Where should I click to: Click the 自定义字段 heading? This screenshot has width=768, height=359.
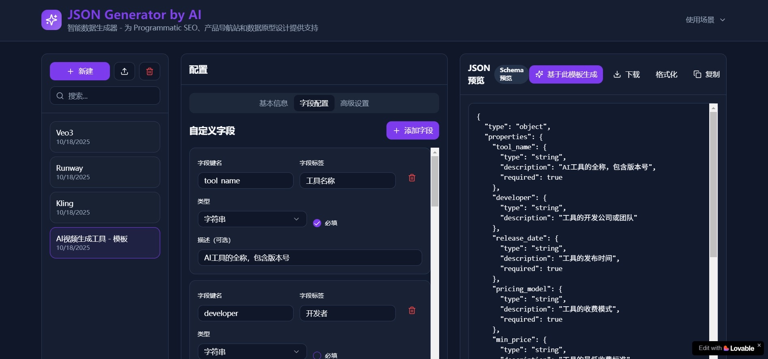click(x=212, y=131)
